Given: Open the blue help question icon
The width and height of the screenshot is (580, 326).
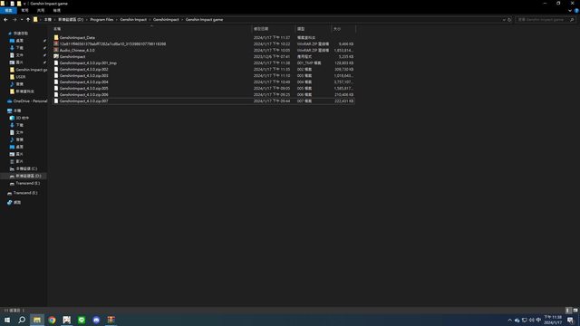Looking at the screenshot, I should (576, 11).
